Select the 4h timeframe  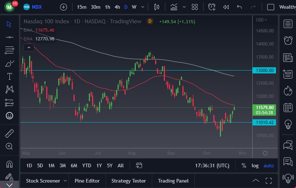tap(117, 7)
